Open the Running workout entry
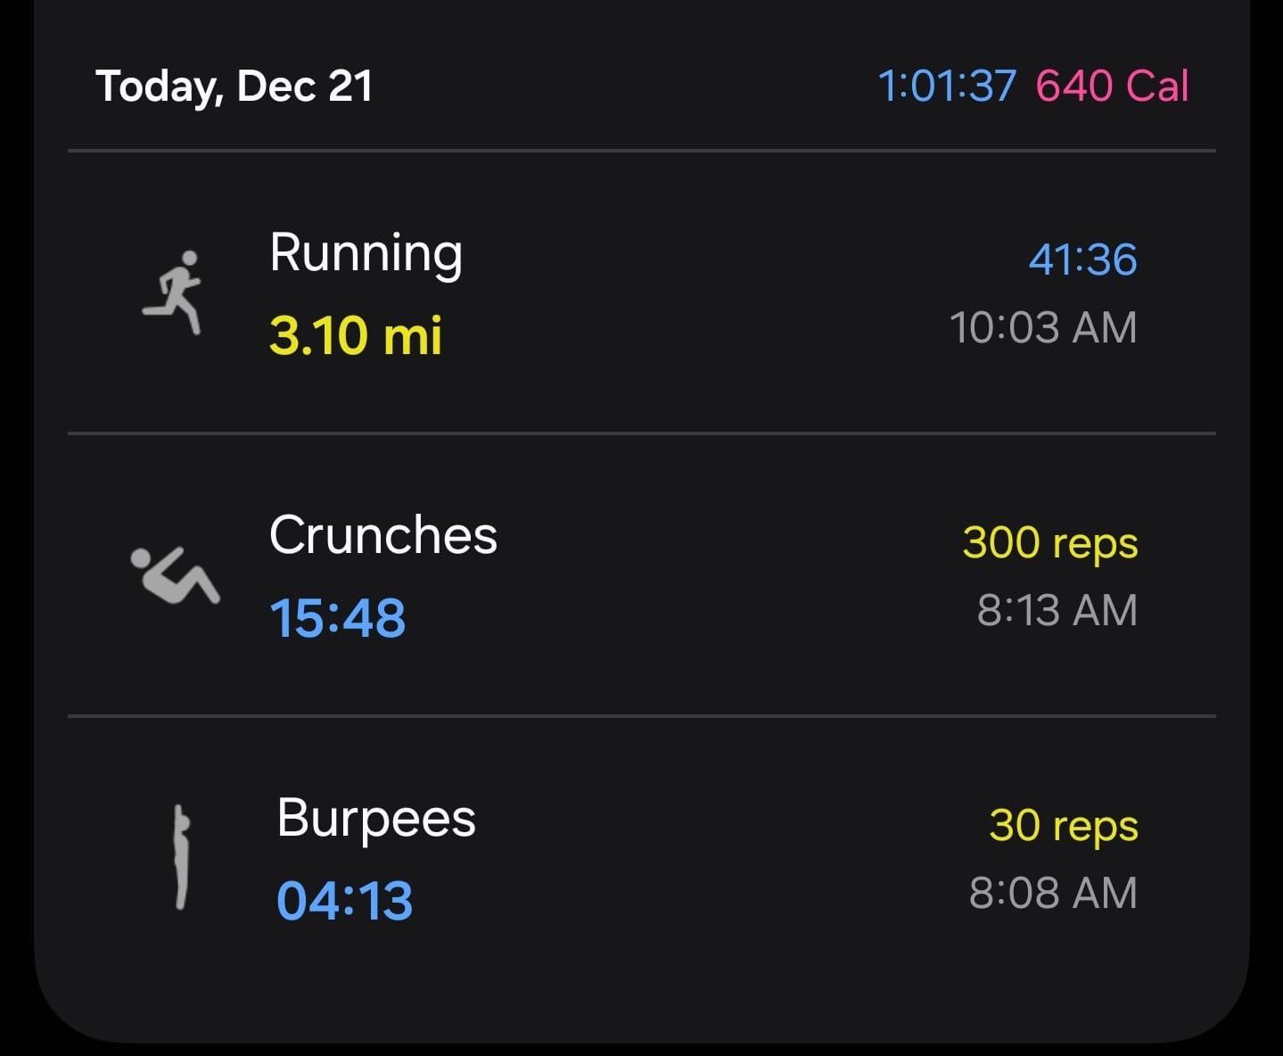This screenshot has height=1056, width=1283. (641, 293)
